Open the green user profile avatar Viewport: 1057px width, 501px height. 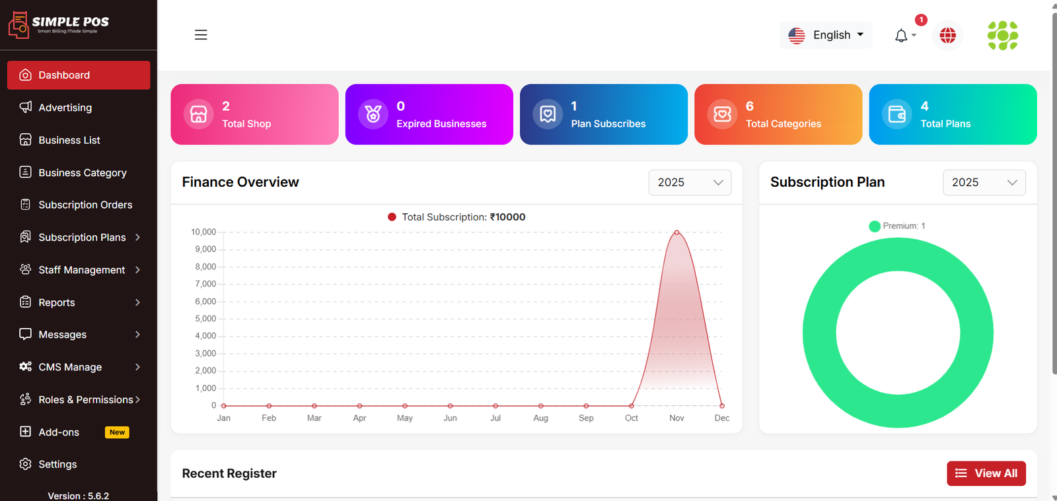(x=1002, y=36)
